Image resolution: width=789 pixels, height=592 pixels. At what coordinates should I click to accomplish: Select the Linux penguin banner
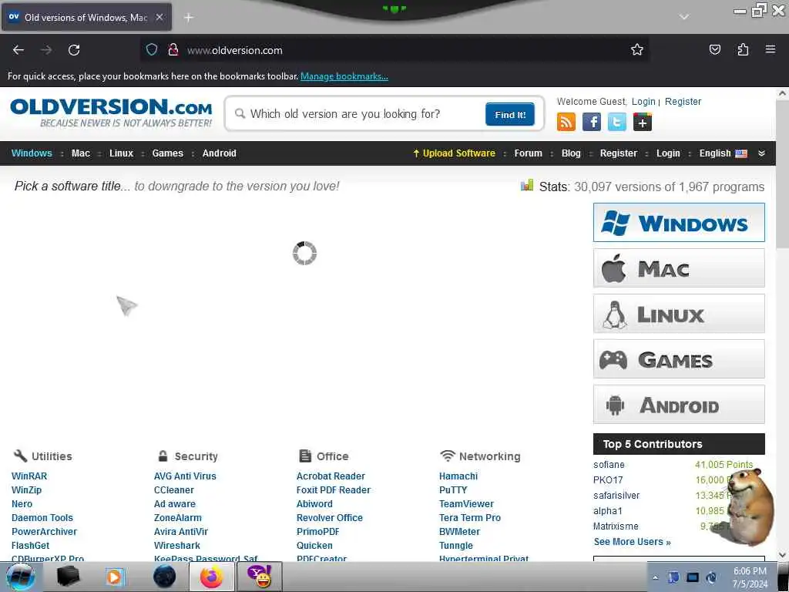[x=679, y=314]
